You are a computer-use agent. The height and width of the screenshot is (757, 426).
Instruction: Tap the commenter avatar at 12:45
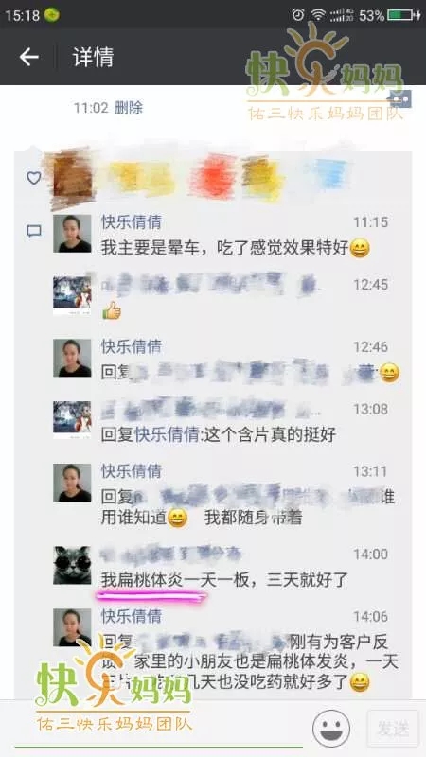[x=72, y=295]
